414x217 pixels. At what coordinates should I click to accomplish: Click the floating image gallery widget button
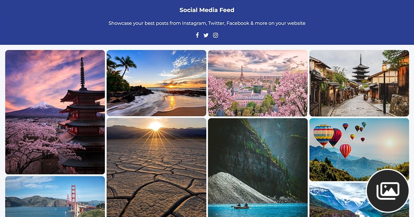tap(388, 191)
